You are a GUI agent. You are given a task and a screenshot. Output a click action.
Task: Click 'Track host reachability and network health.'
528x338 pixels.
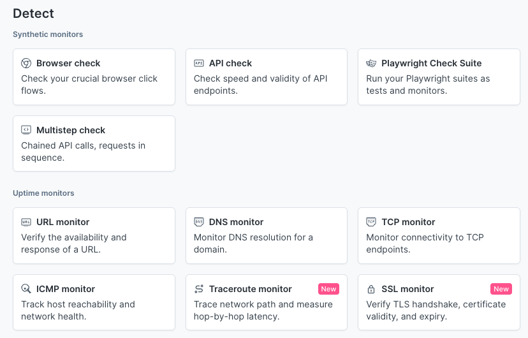(78, 311)
